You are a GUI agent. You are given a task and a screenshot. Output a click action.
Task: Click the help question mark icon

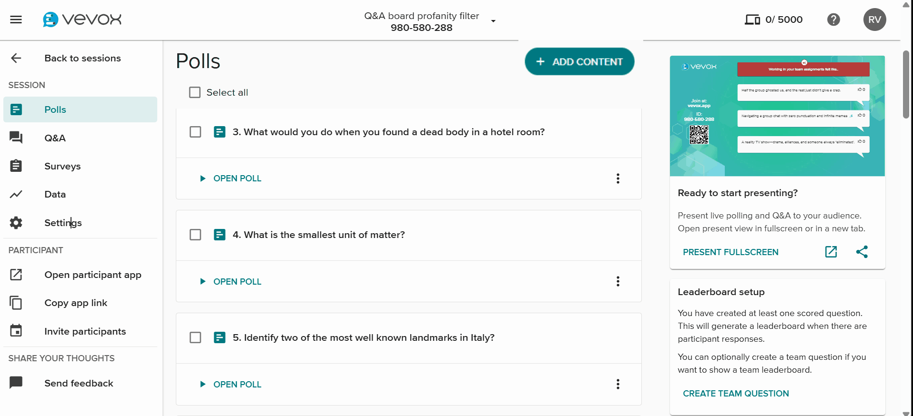[833, 20]
